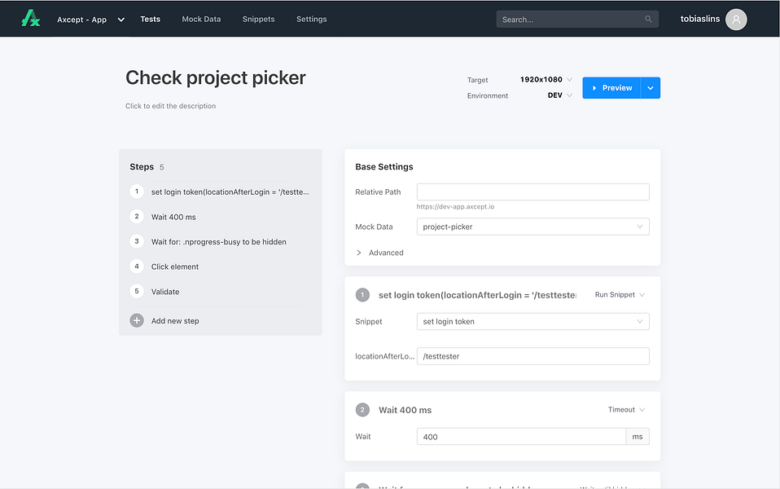780x489 pixels.
Task: Click the step 2 badge on Wait card
Action: click(x=362, y=410)
